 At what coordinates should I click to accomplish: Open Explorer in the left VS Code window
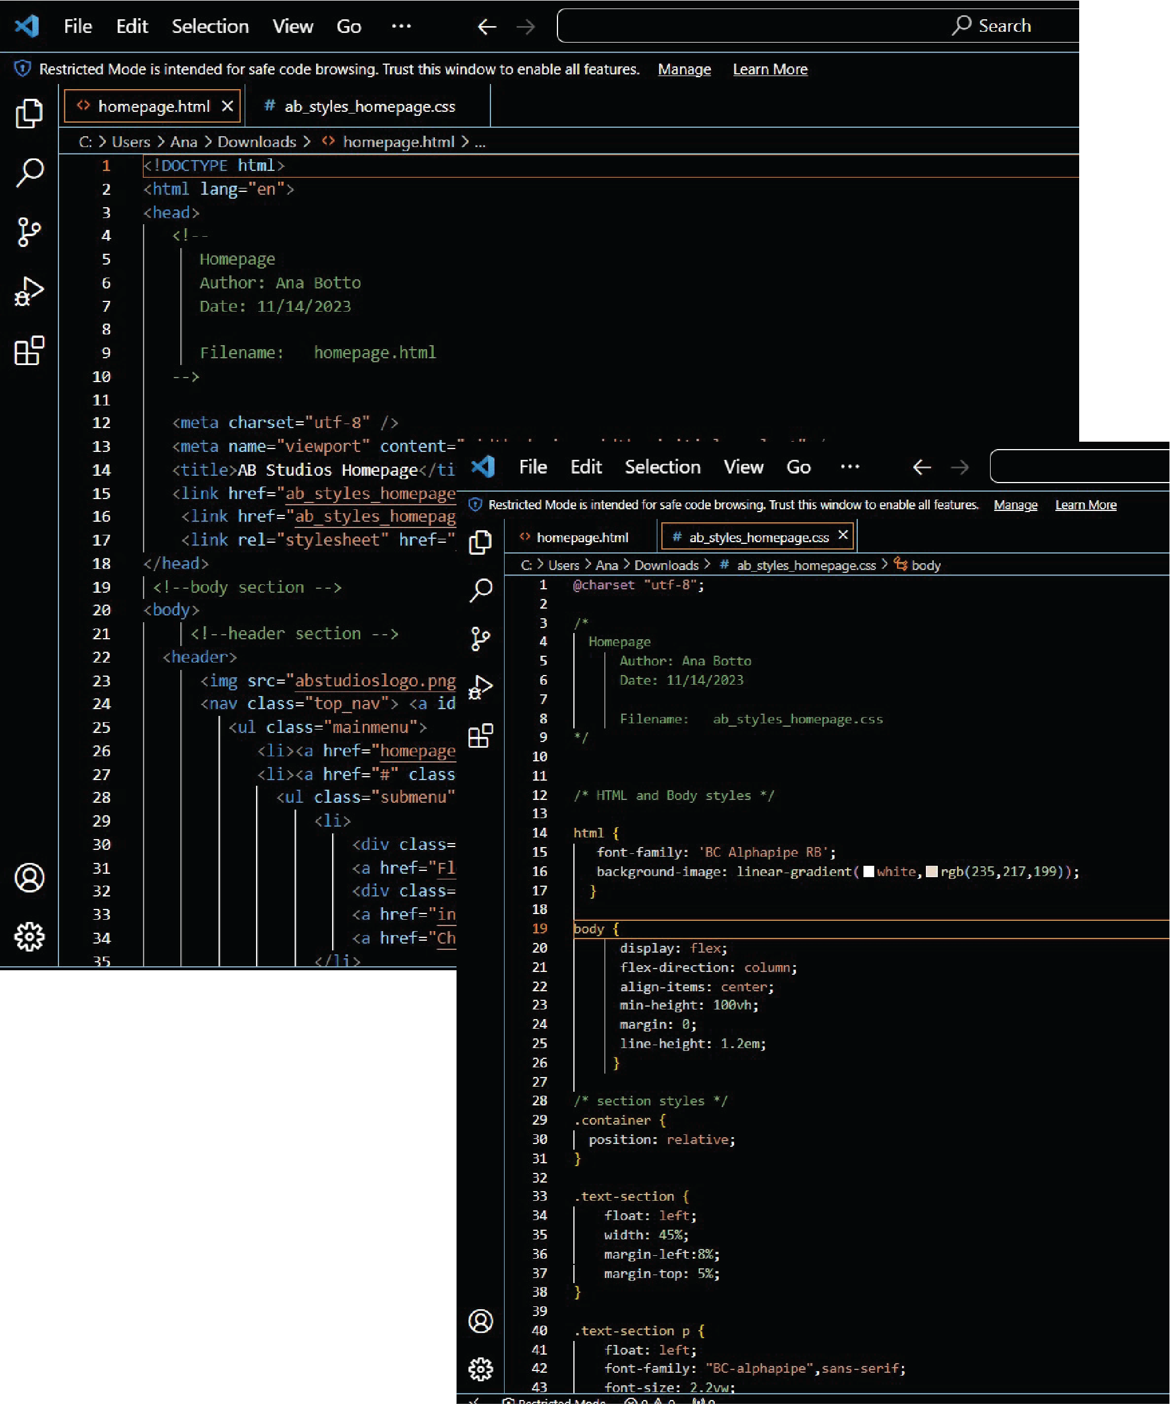[29, 114]
